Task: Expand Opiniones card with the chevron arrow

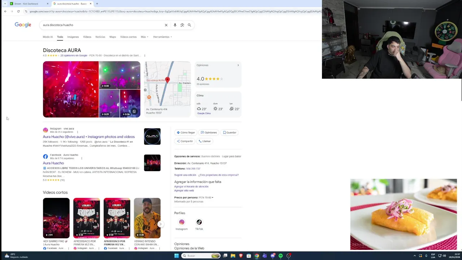Action: 238,65
